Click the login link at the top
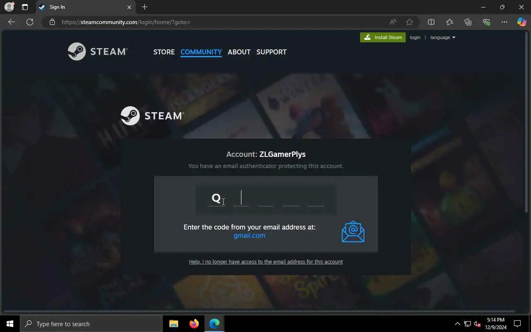 415,37
